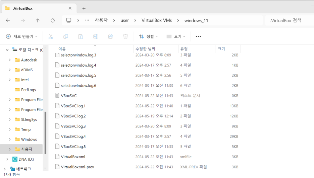Expand the 사용자 folder node
Screen dimensions: 314x178
[10, 149]
